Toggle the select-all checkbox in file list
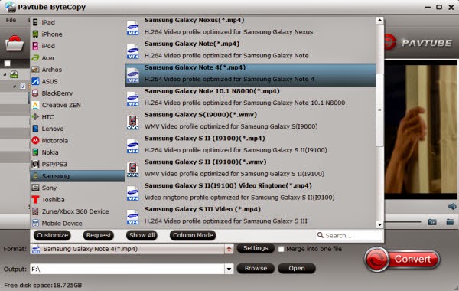459x291 pixels. (x=8, y=64)
